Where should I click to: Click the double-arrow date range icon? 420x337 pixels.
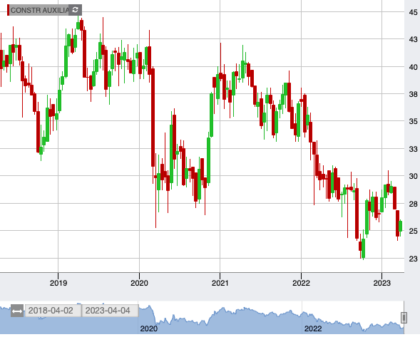[x=17, y=311]
